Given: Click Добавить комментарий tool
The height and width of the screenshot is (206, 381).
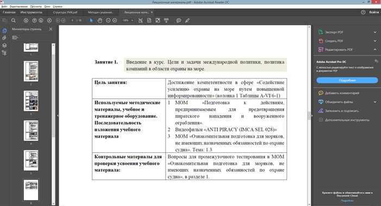Looking at the screenshot, I should click(342, 93).
